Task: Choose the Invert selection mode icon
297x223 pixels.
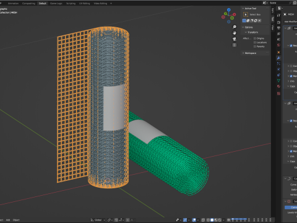Action: coord(256,20)
